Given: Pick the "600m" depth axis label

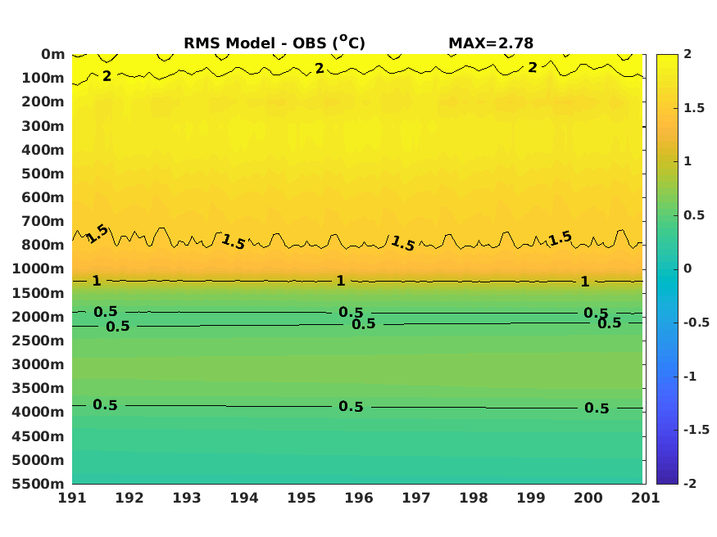Looking at the screenshot, I should coord(43,197).
